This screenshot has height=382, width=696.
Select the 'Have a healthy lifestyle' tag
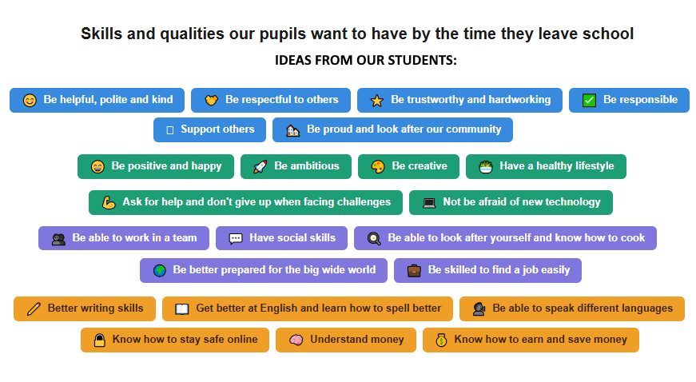(546, 166)
